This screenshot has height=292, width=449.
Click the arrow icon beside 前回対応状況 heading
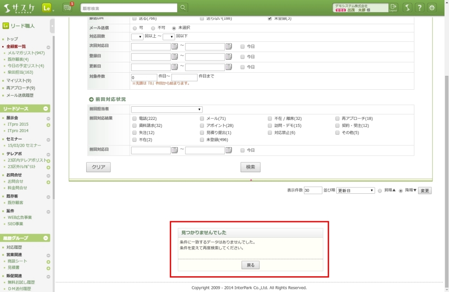(x=91, y=99)
